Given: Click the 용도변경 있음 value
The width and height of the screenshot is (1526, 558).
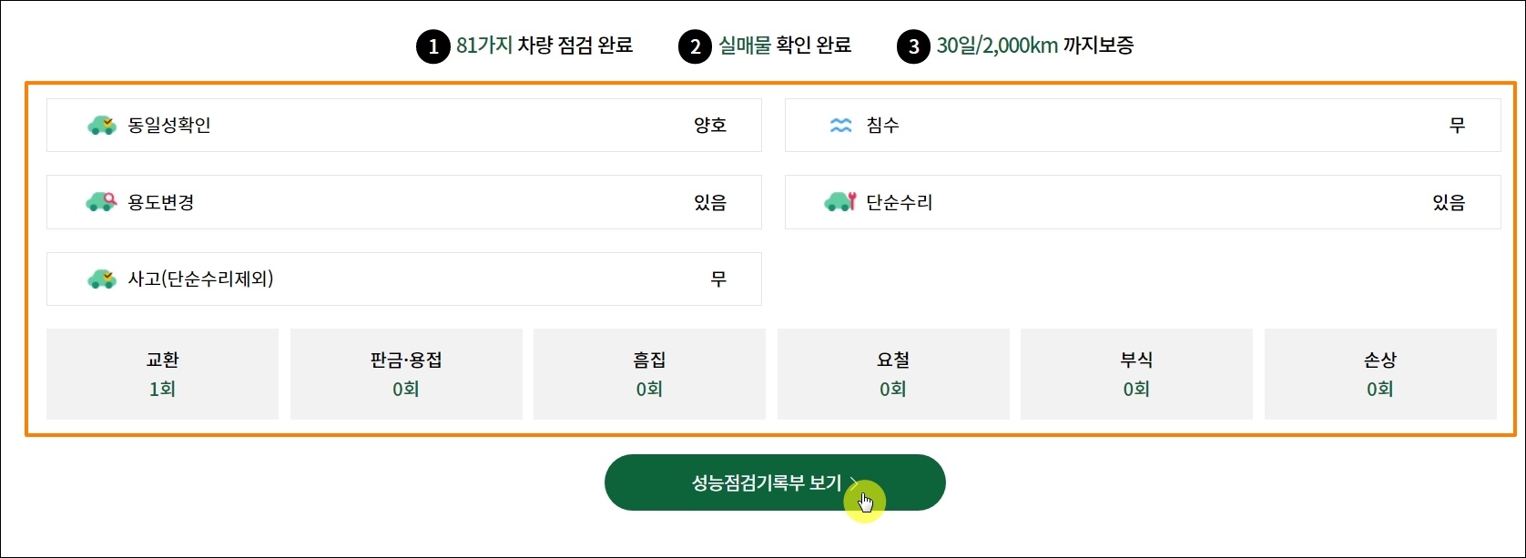Looking at the screenshot, I should coord(710,202).
